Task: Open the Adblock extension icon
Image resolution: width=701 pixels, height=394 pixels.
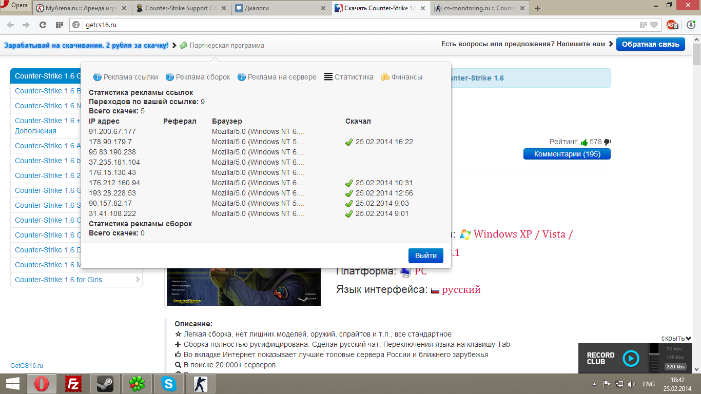Action: tap(672, 25)
